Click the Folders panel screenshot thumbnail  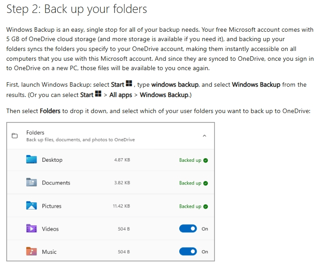(x=111, y=192)
